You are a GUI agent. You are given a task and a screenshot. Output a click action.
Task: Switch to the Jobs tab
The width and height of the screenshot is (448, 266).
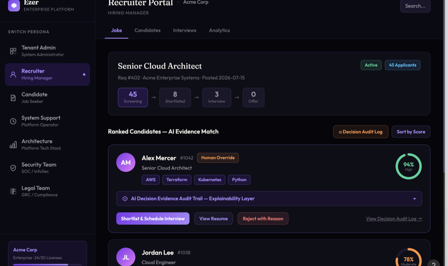click(116, 31)
